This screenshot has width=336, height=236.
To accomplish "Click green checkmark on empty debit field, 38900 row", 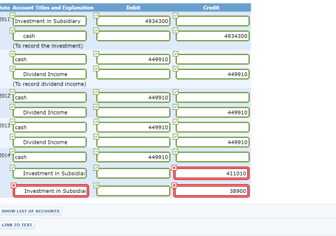I will 96,185.
